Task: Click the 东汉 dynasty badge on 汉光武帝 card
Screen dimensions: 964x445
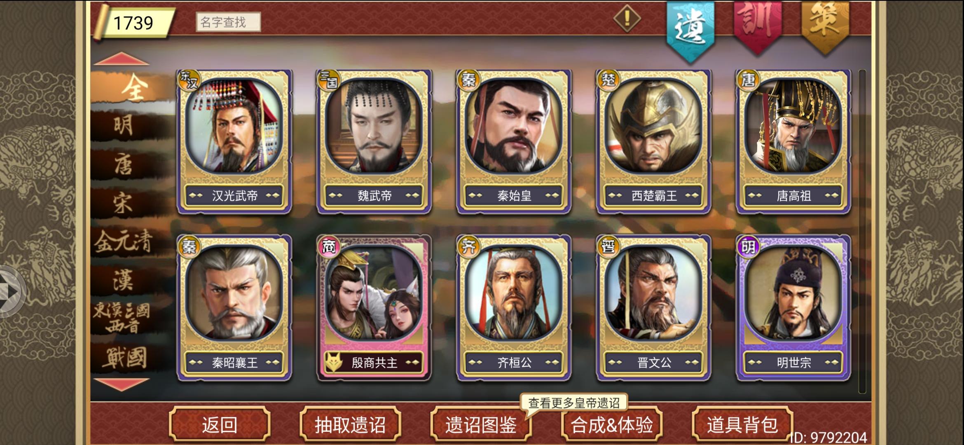Action: click(189, 80)
